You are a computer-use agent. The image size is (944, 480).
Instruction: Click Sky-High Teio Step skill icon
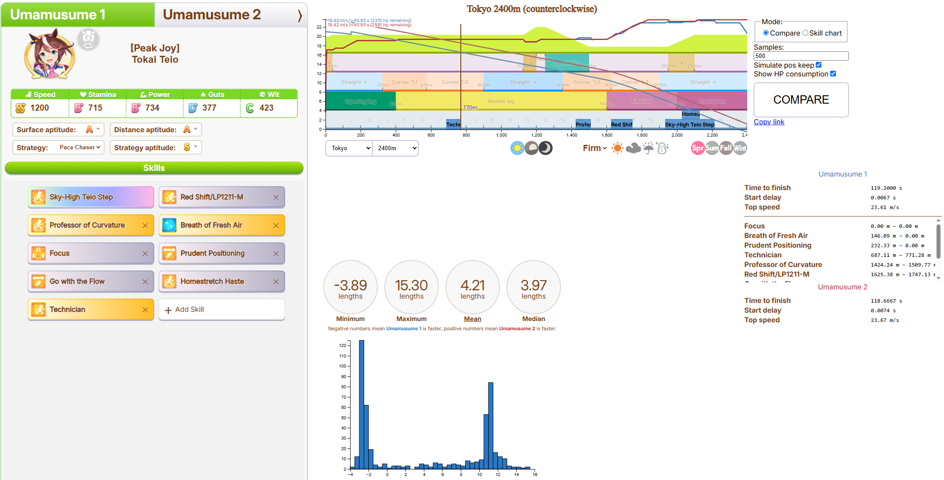(x=38, y=197)
